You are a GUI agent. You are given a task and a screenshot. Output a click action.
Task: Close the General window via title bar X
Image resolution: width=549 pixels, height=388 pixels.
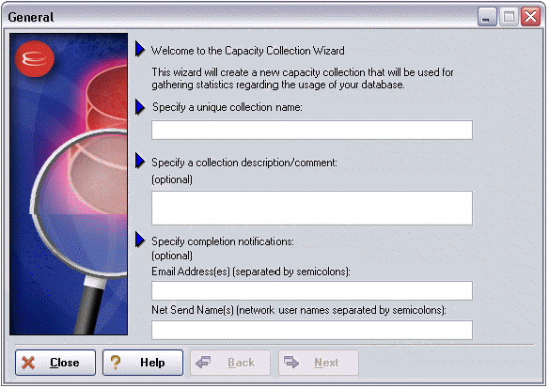tap(530, 17)
